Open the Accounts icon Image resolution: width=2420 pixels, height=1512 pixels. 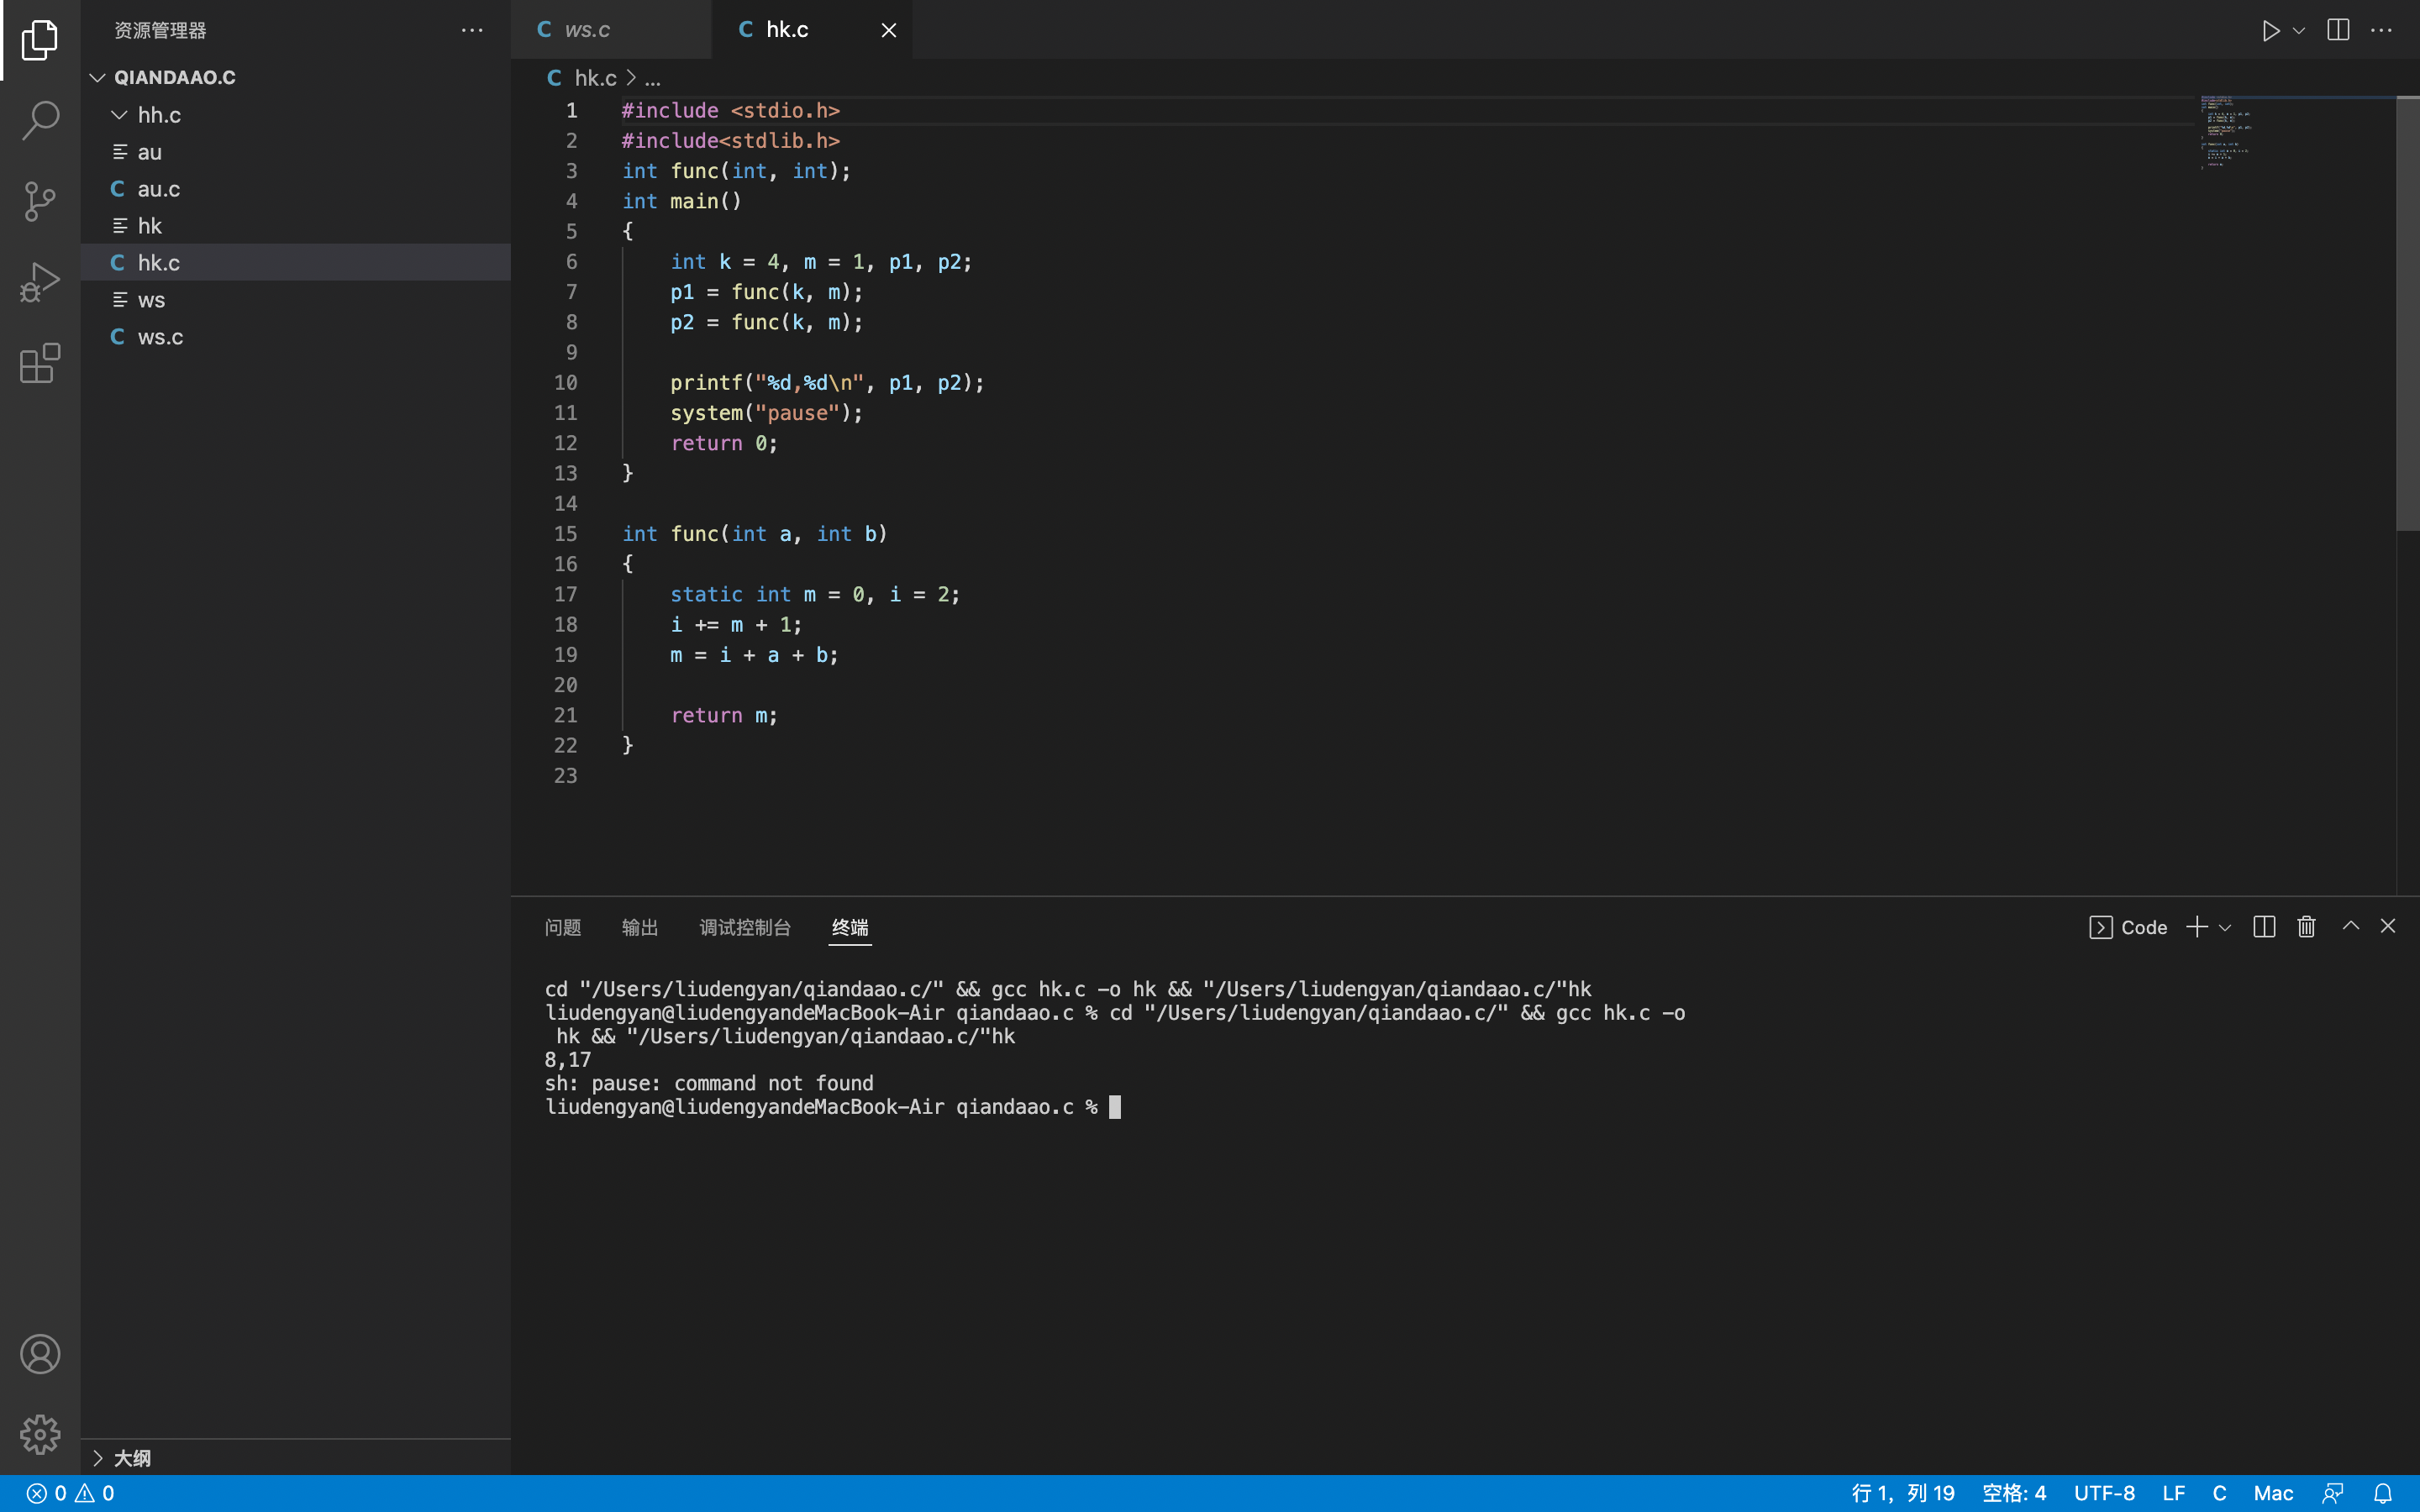(40, 1354)
